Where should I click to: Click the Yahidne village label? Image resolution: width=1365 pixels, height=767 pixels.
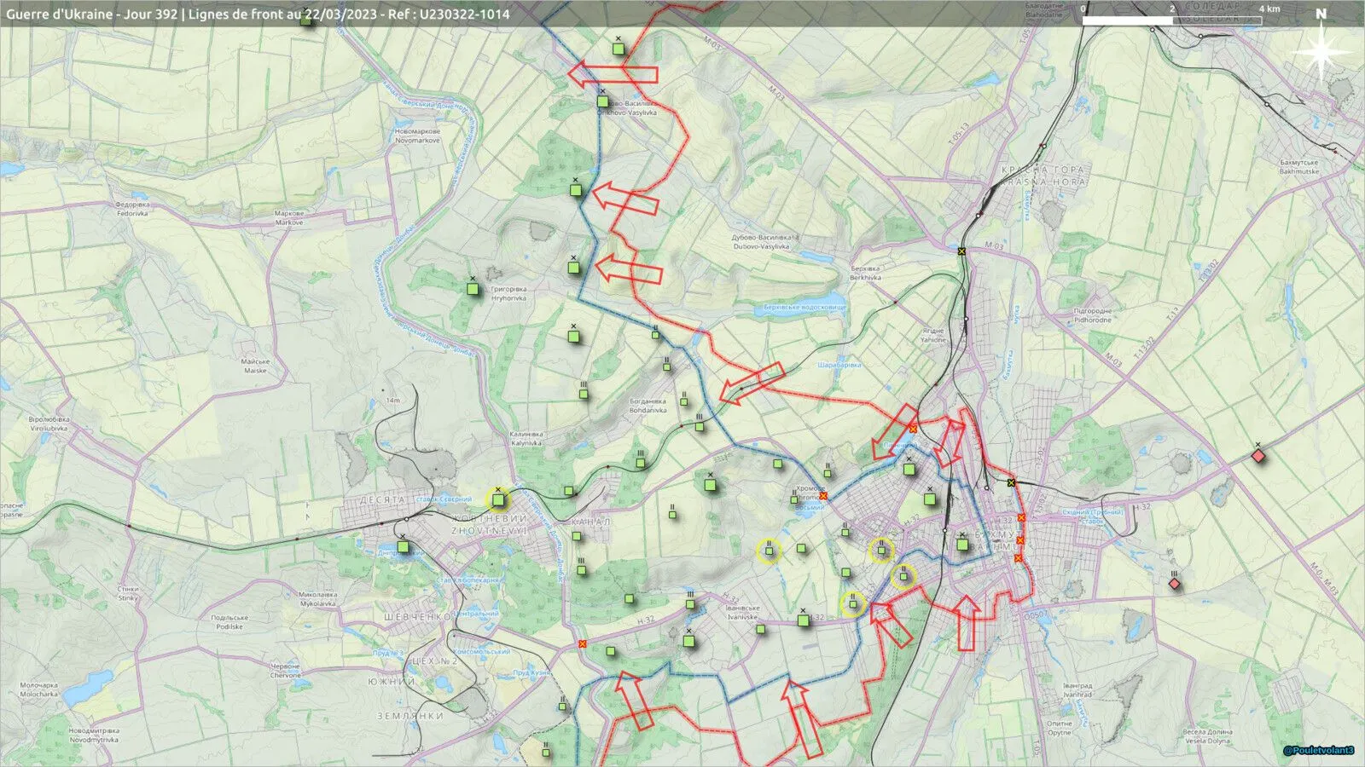933,335
